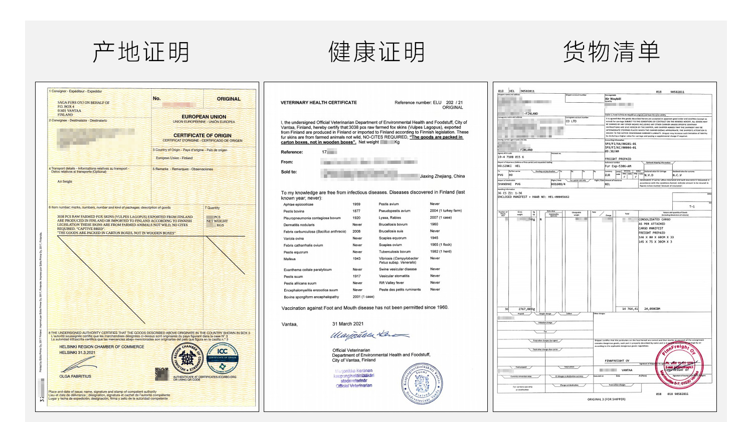Screen dimensions: 752x422
Task: Click the 31 March 2021 date
Action: click(x=348, y=324)
